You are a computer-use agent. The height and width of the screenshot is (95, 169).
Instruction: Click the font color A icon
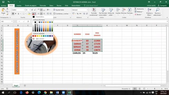(33, 14)
